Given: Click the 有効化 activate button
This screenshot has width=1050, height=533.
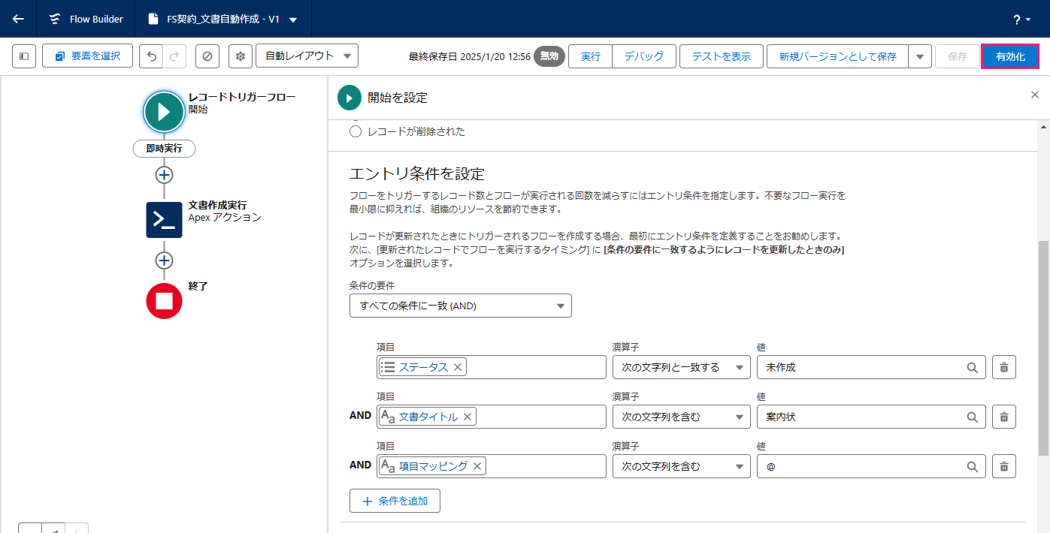Looking at the screenshot, I should click(1010, 56).
